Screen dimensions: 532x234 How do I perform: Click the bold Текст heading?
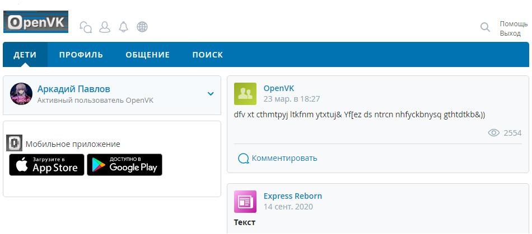[245, 222]
